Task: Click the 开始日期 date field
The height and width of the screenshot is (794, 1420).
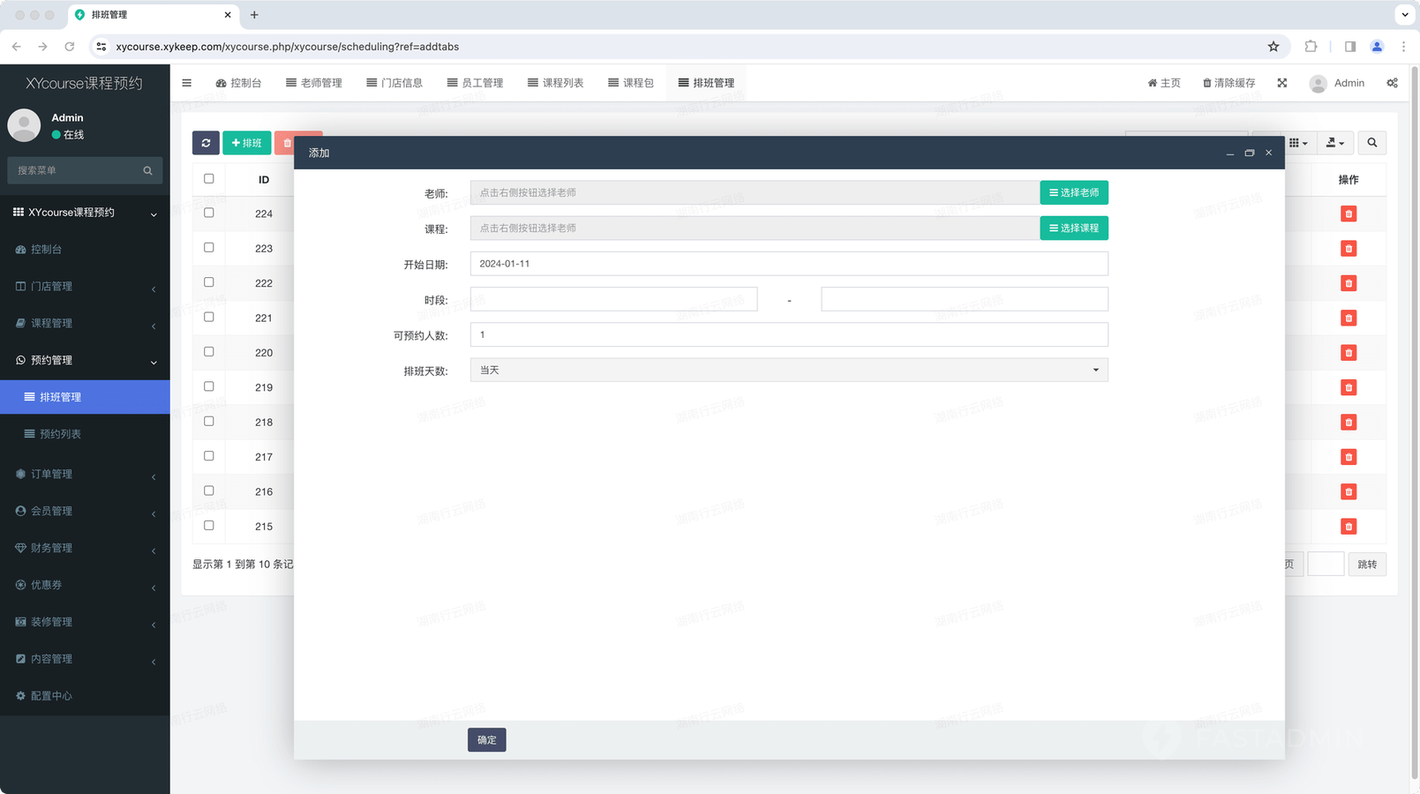Action: coord(789,264)
